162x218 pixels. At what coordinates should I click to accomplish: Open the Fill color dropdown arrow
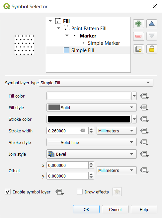tap(134, 96)
